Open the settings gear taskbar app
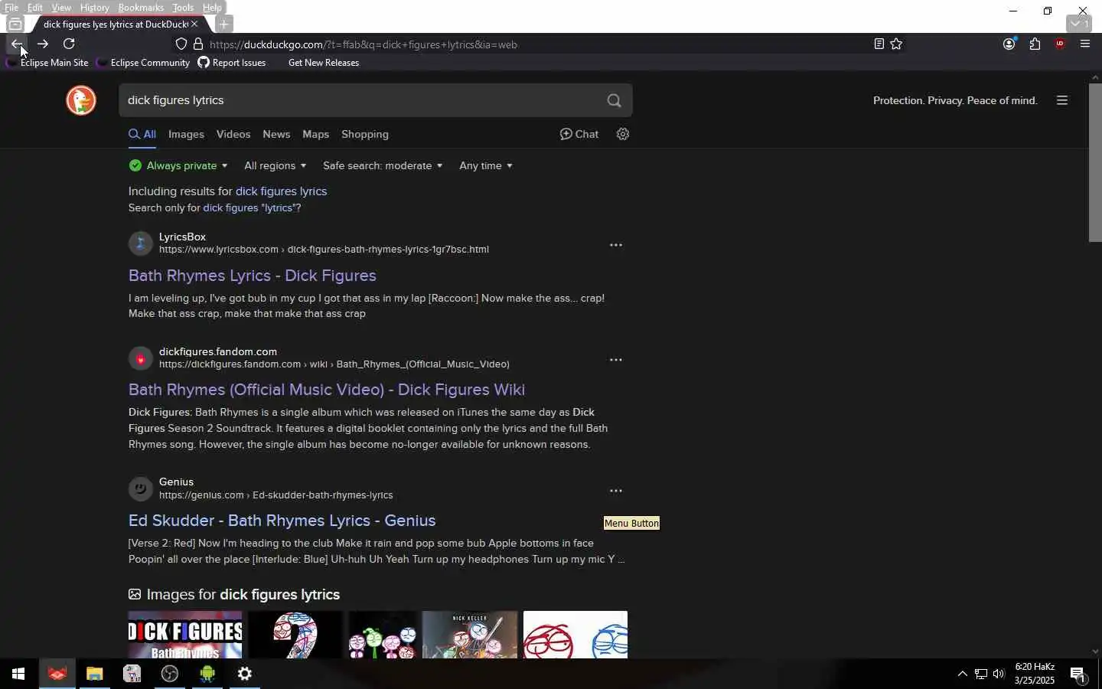 coord(245,674)
